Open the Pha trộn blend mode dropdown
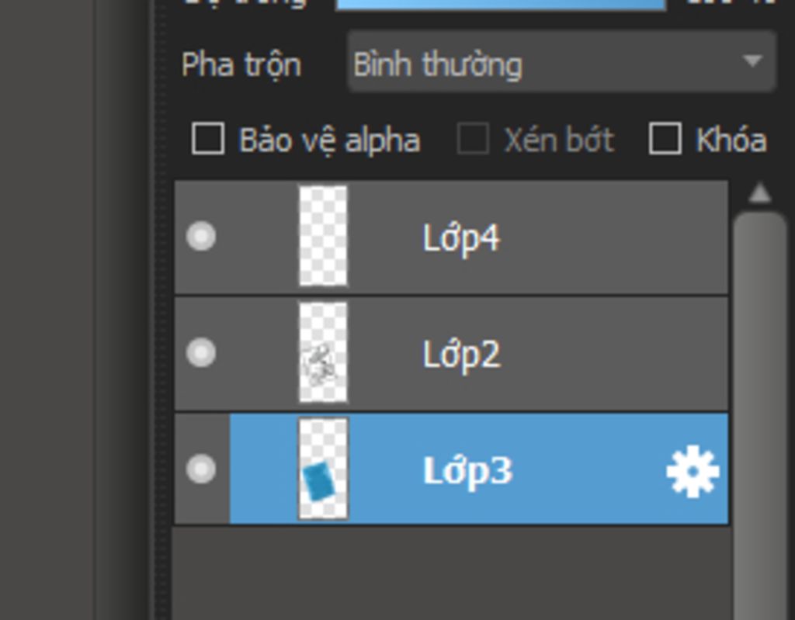795x620 pixels. pyautogui.click(x=562, y=62)
